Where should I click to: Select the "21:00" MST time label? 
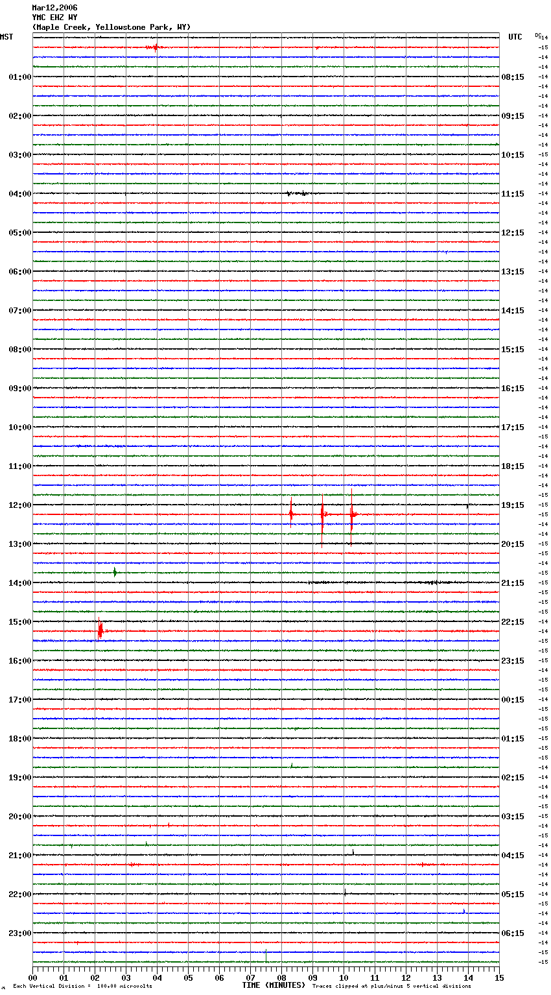click(x=19, y=856)
